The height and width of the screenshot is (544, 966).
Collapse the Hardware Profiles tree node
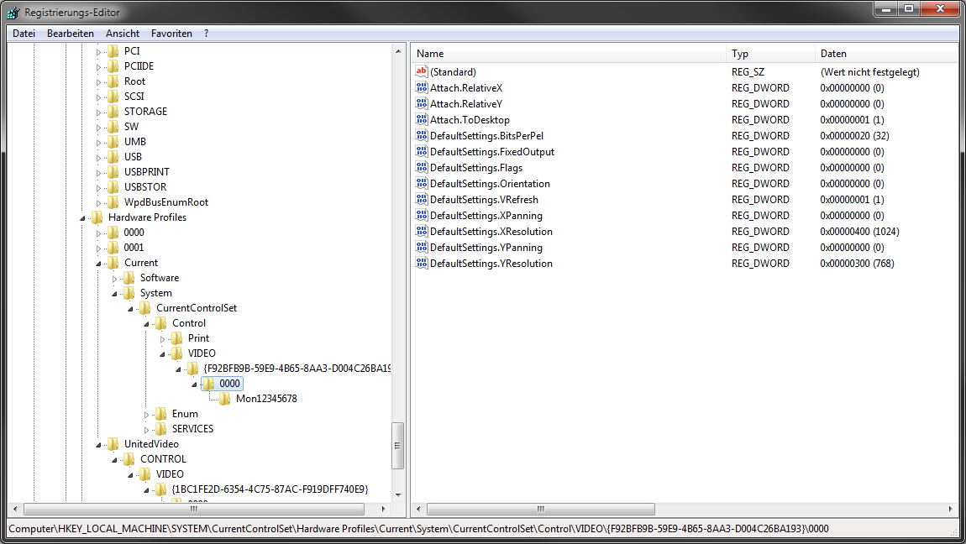[x=83, y=218]
